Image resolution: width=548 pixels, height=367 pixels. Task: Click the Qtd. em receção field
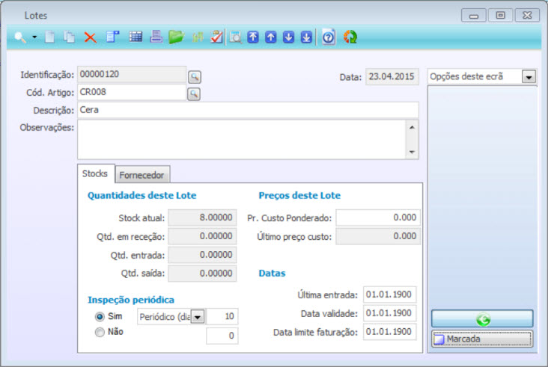[x=202, y=236]
